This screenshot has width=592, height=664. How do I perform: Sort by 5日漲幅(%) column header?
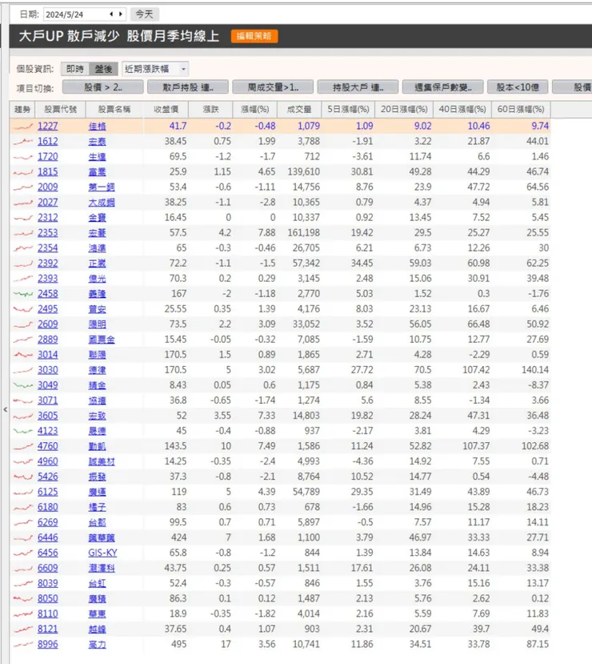[x=349, y=109]
